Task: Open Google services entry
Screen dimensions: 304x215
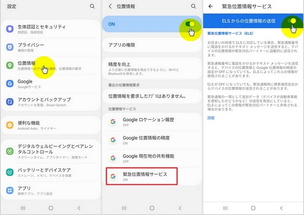Action: (51, 83)
